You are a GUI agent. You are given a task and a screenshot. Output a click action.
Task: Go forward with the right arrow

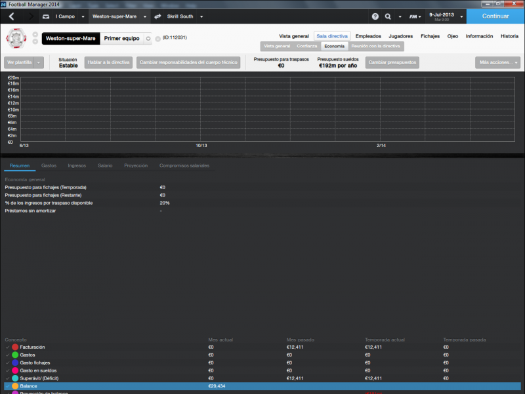click(x=31, y=16)
